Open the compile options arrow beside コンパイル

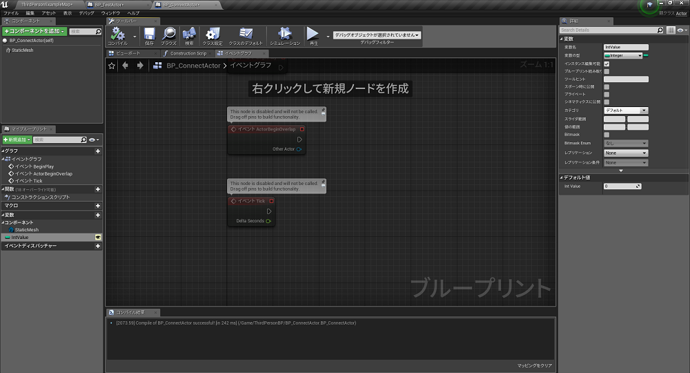135,36
